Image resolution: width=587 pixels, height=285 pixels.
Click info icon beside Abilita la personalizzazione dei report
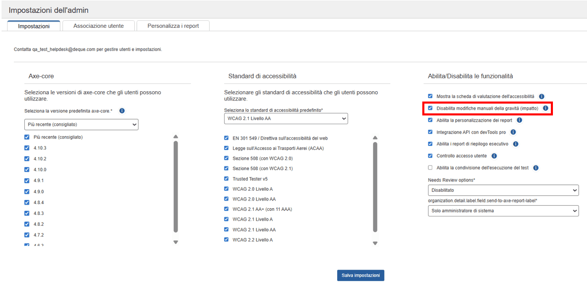pyautogui.click(x=519, y=120)
